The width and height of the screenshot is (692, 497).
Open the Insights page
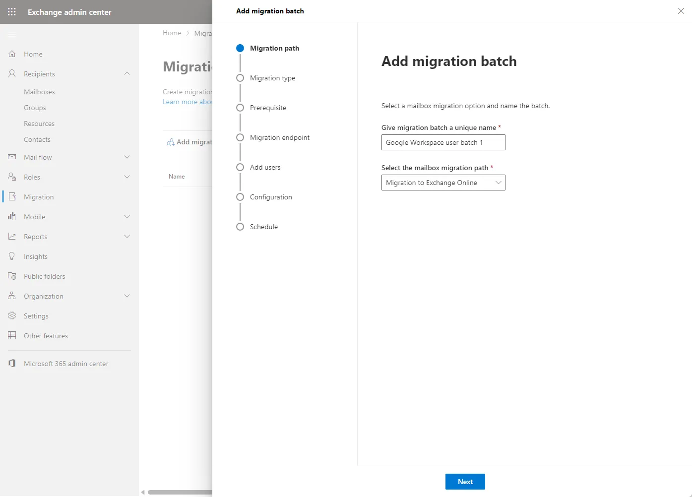click(x=35, y=256)
